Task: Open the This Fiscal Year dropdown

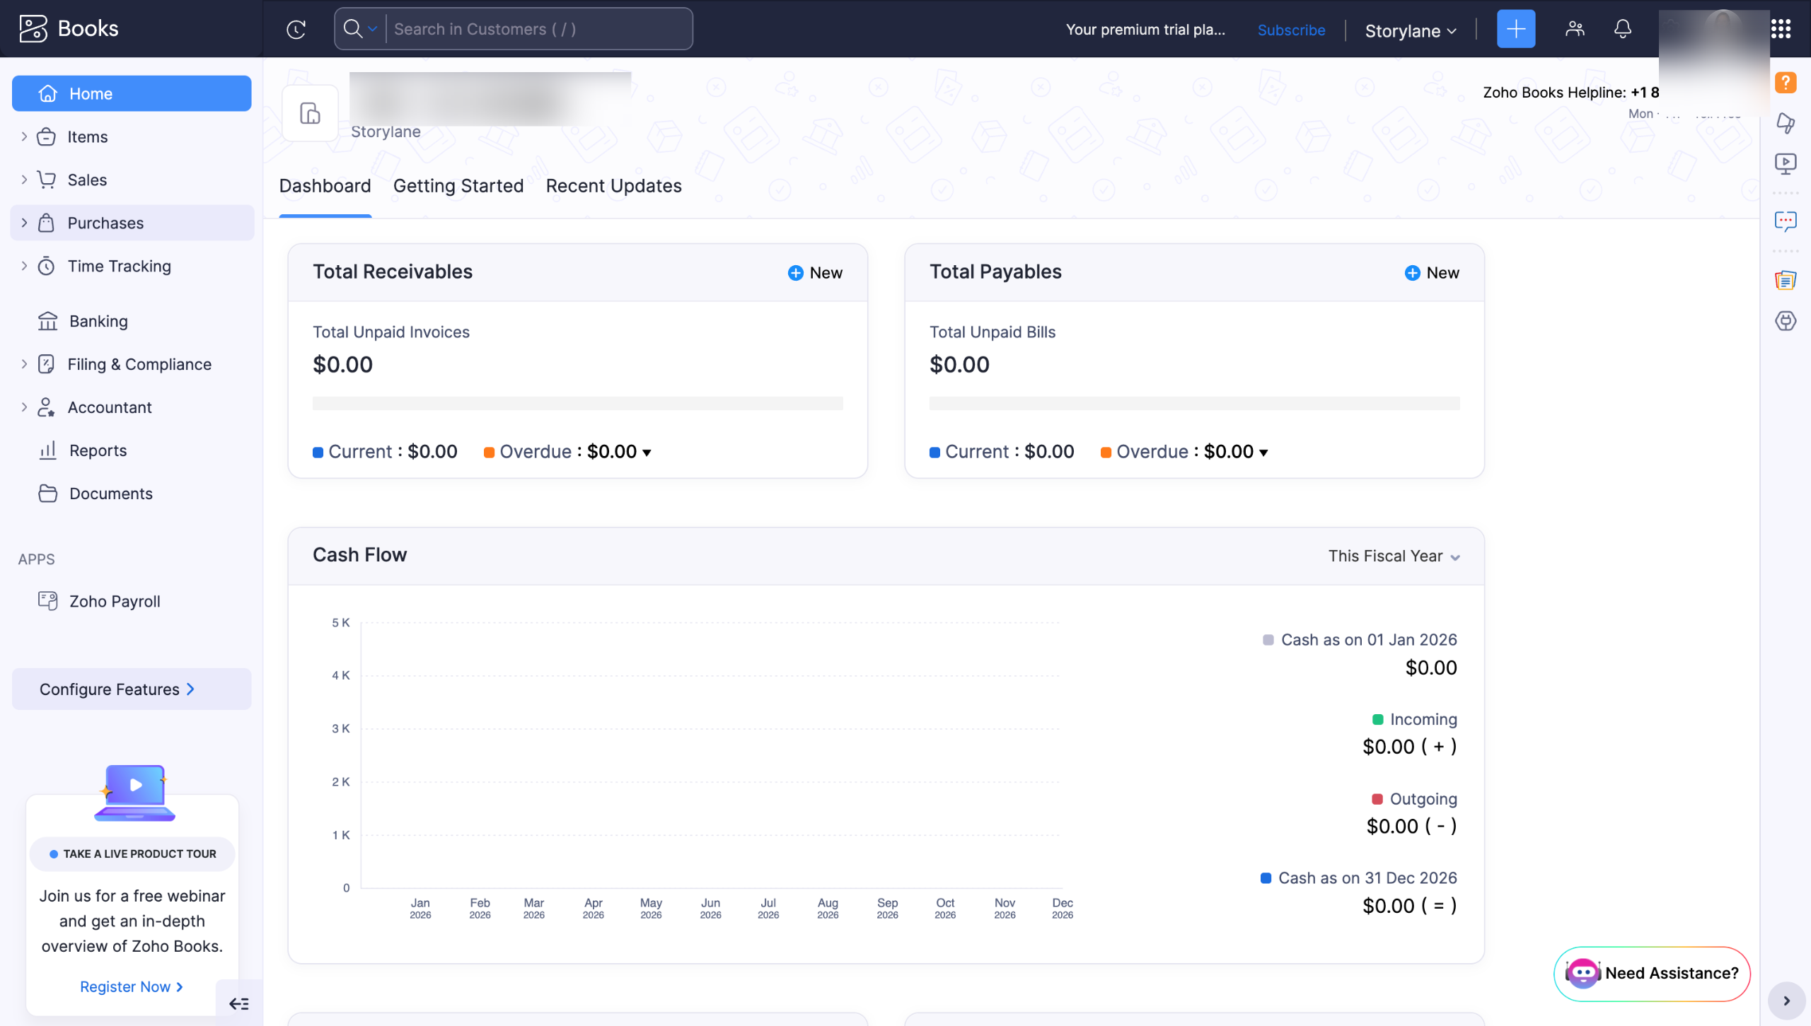Action: [1394, 556]
